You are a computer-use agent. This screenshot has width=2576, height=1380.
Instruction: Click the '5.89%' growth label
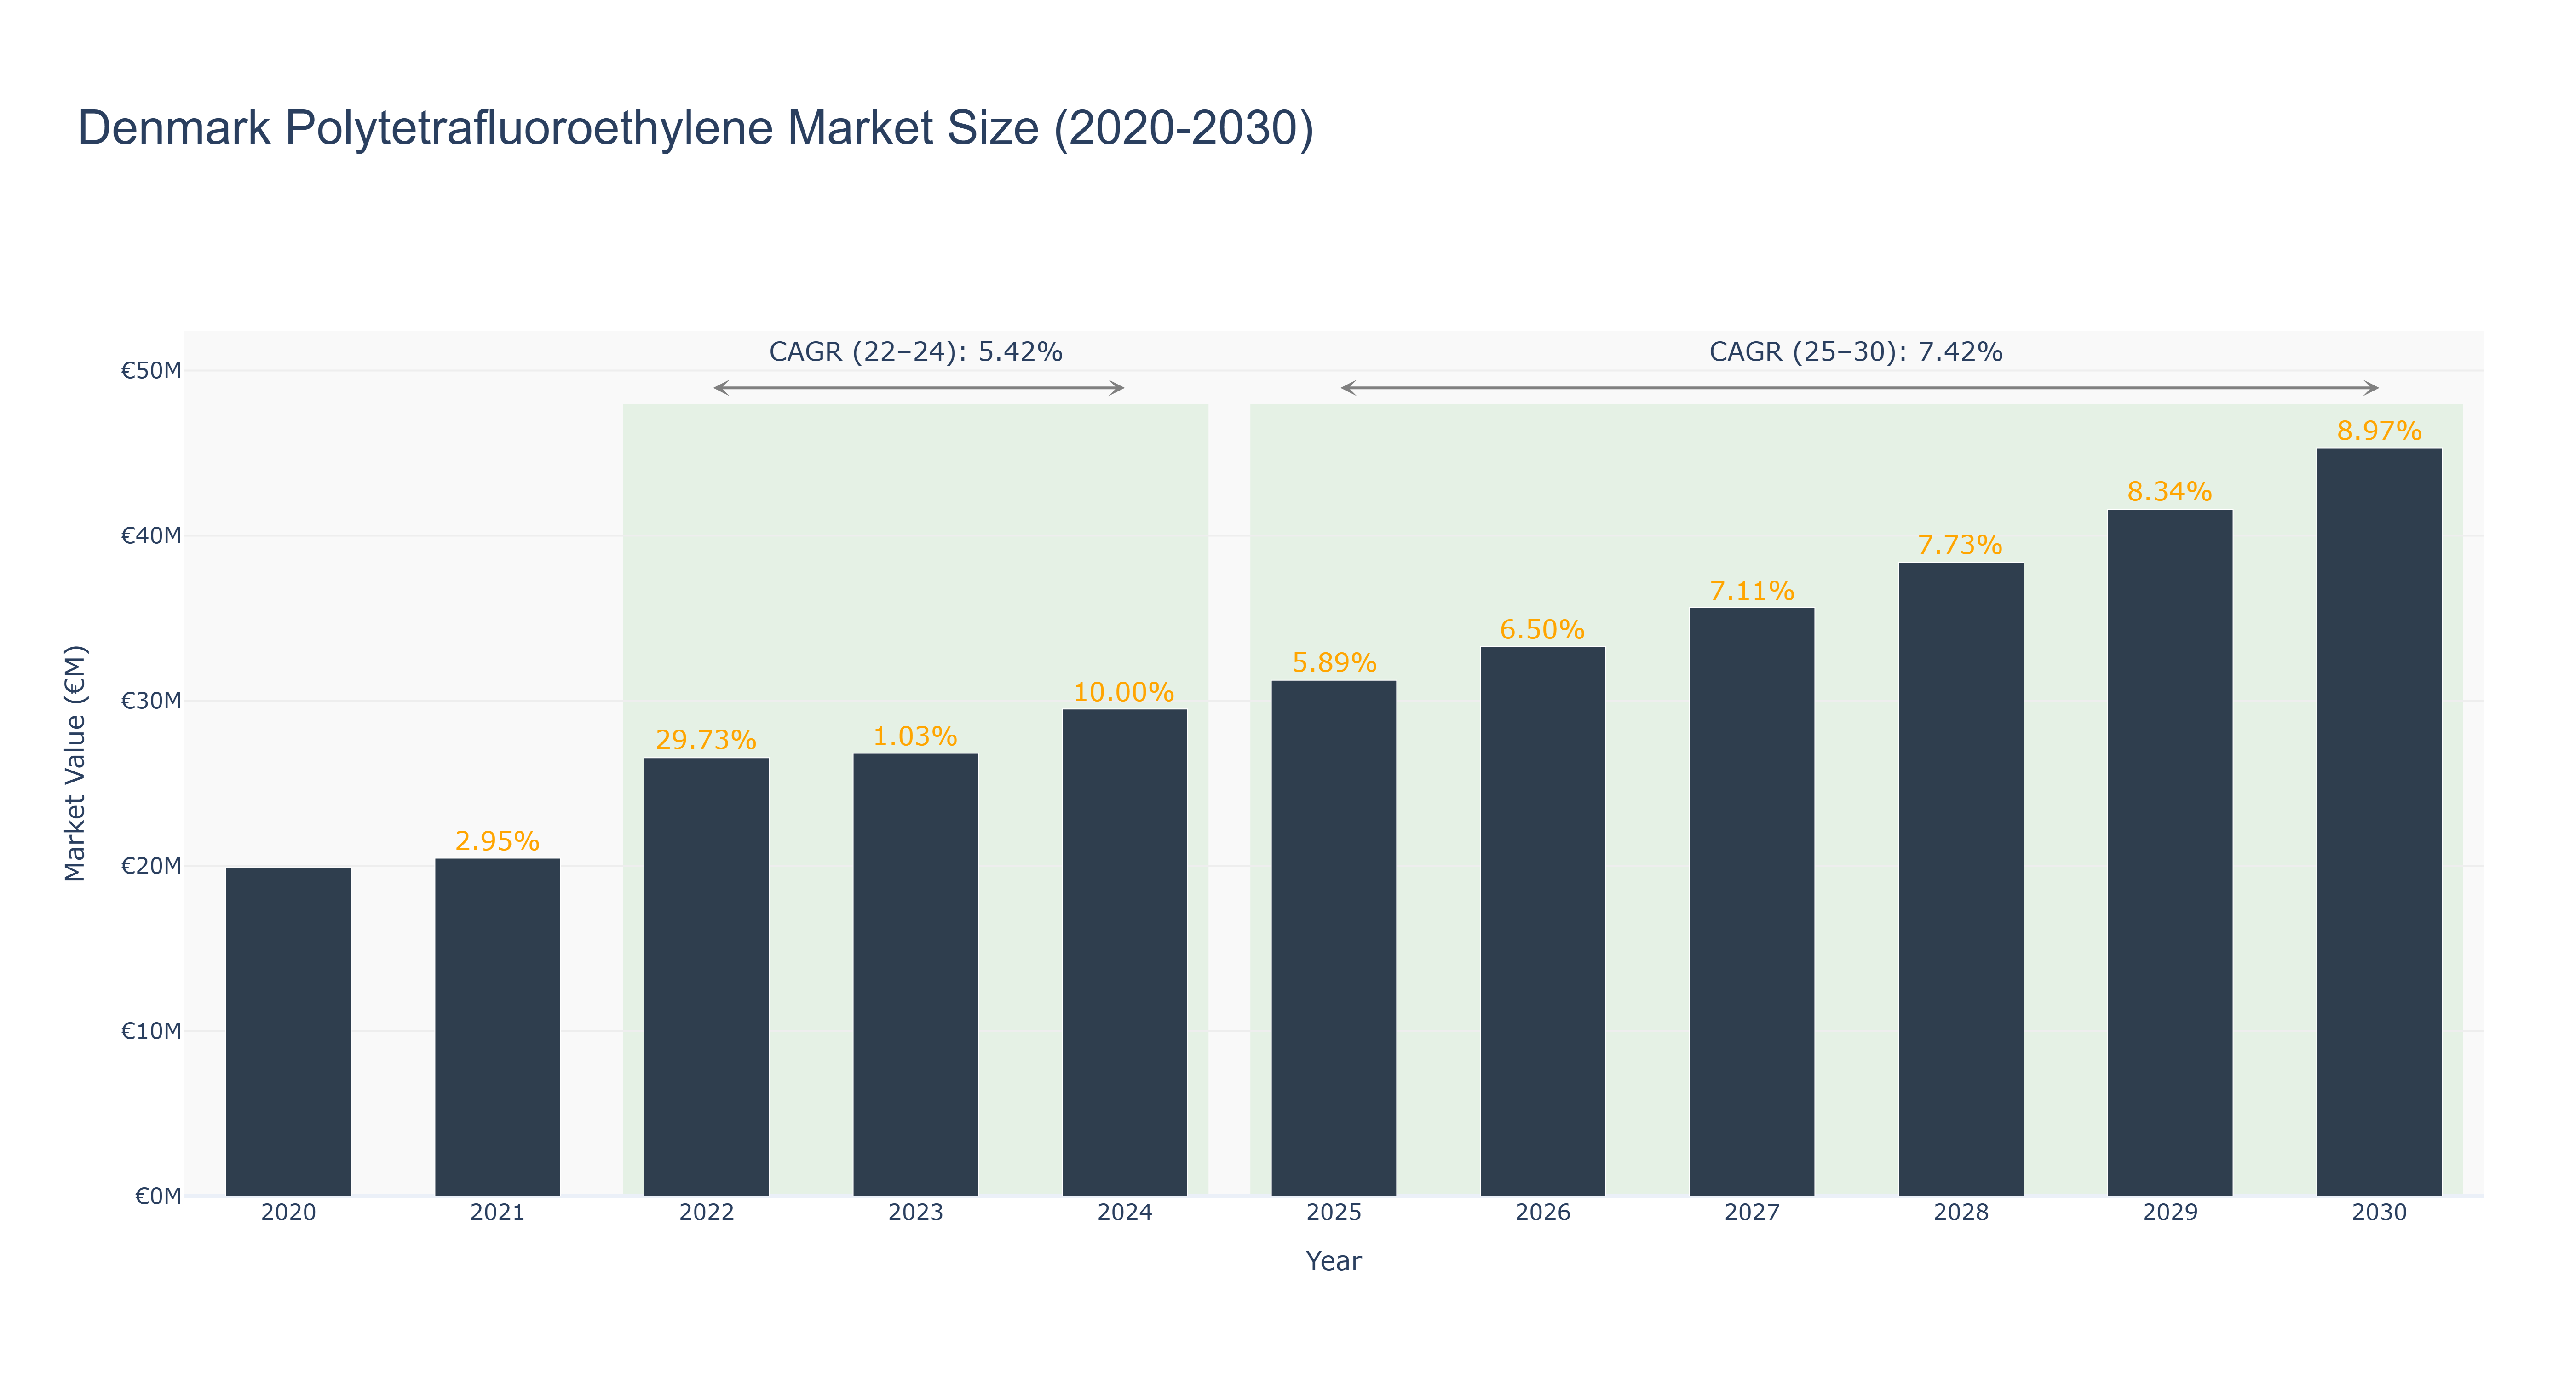click(x=1334, y=663)
